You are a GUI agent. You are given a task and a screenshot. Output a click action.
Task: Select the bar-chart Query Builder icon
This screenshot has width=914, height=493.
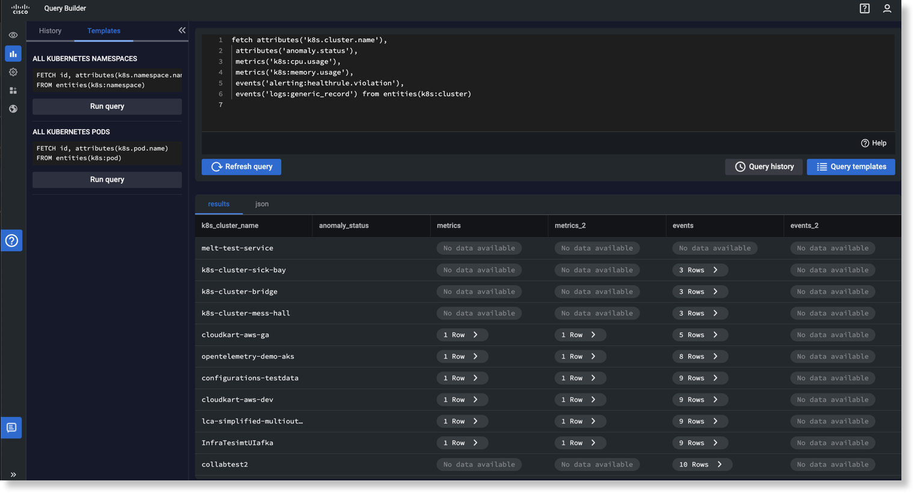13,53
